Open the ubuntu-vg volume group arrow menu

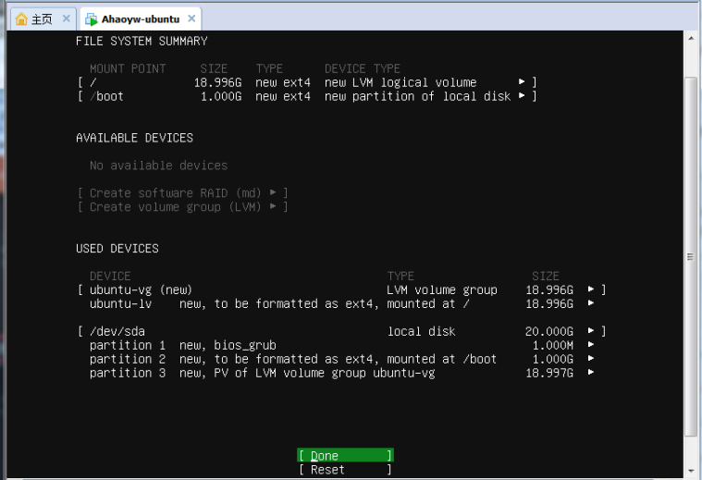coord(591,289)
